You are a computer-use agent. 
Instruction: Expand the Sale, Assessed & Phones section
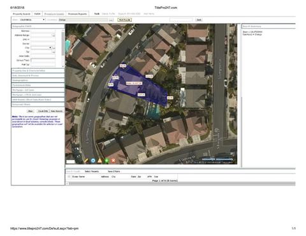[x=38, y=75]
